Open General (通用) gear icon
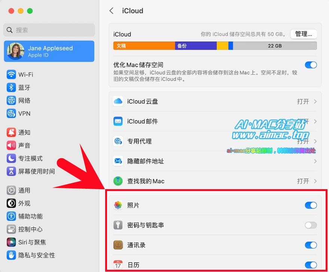 coord(11,190)
